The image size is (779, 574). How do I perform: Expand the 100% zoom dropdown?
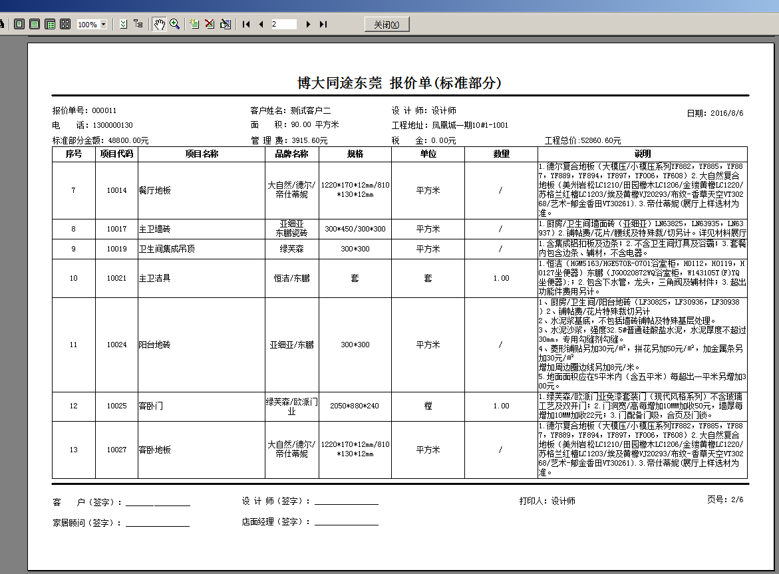pyautogui.click(x=103, y=25)
